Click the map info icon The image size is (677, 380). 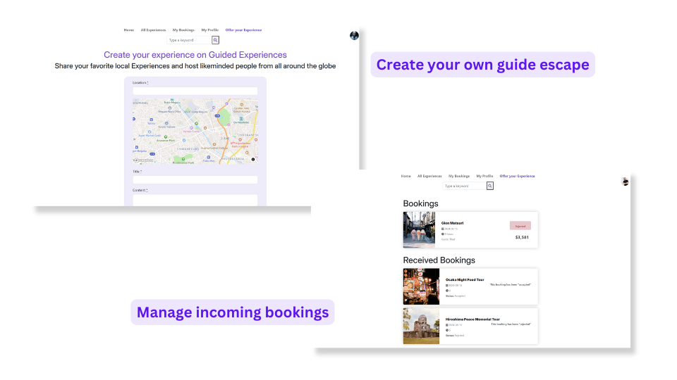(x=253, y=160)
